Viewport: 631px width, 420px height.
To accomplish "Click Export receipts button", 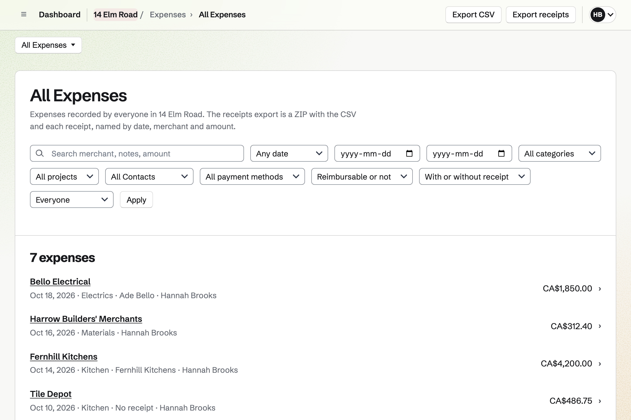I will click(541, 14).
